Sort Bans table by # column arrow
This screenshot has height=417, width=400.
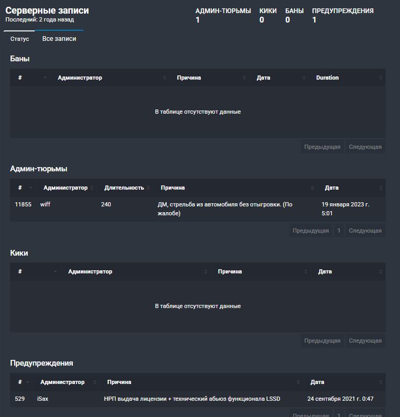click(x=45, y=78)
